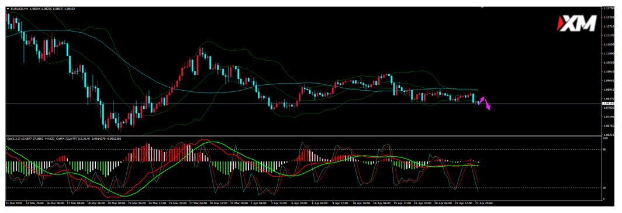Click the 6 Apr 20:00 time label

pos(300,202)
